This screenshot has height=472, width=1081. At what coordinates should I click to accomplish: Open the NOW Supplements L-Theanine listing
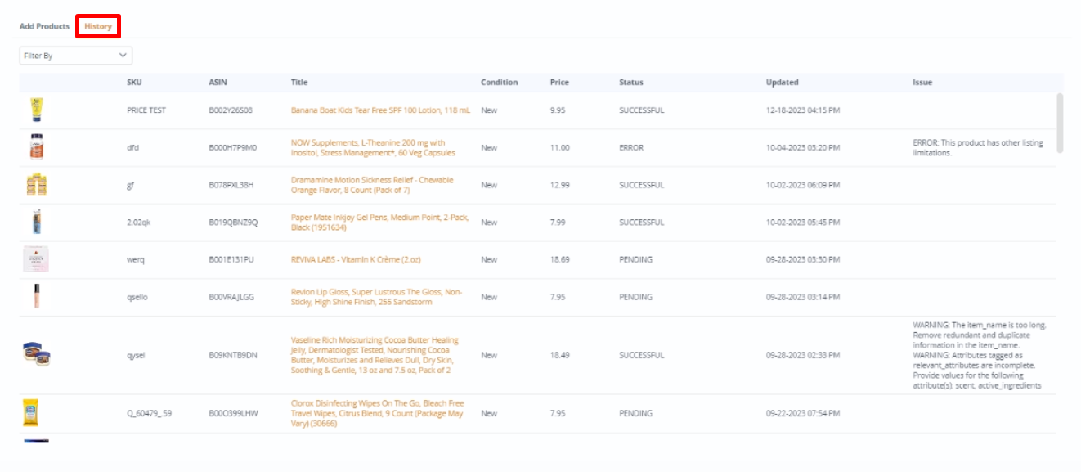372,147
